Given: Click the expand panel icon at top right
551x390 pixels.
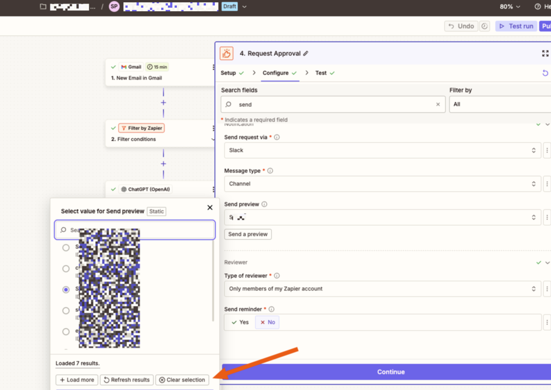Looking at the screenshot, I should [x=545, y=54].
